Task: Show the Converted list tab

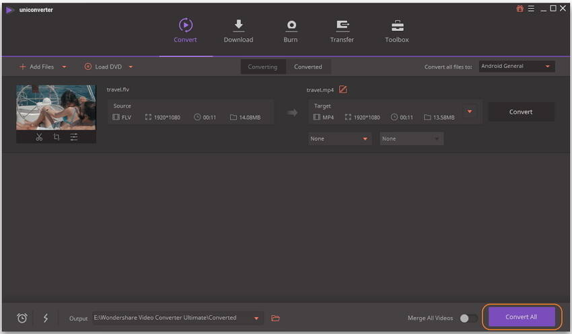Action: coord(308,67)
